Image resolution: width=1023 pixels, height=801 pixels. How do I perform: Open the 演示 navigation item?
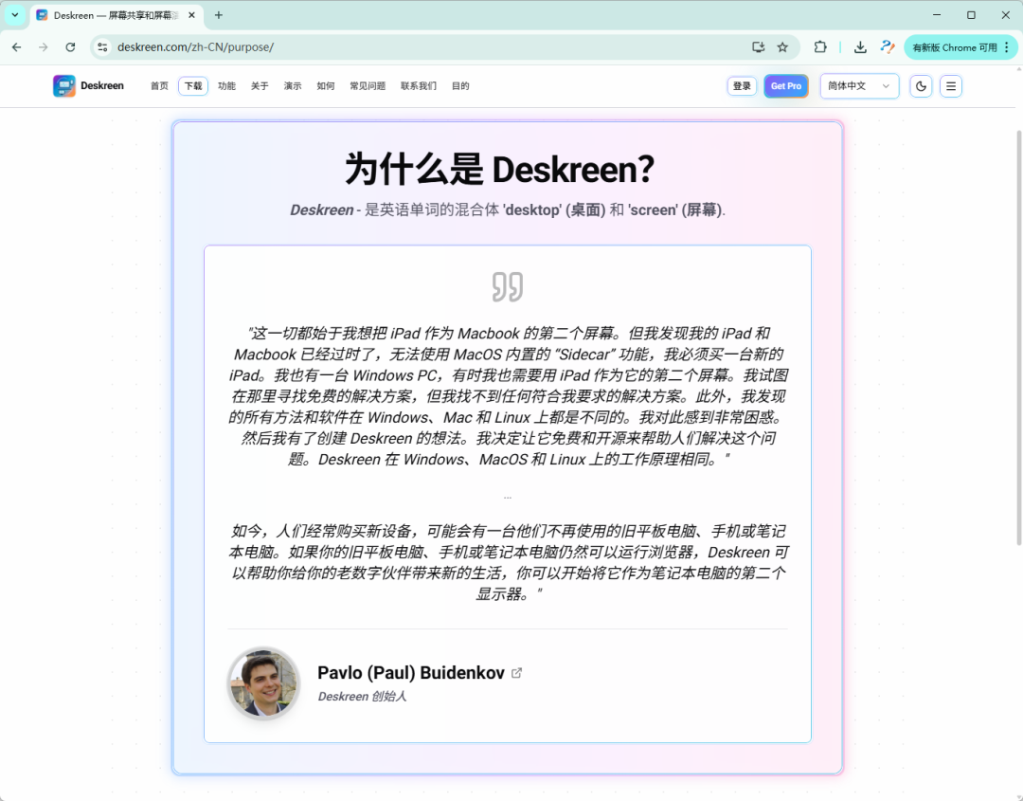click(293, 86)
